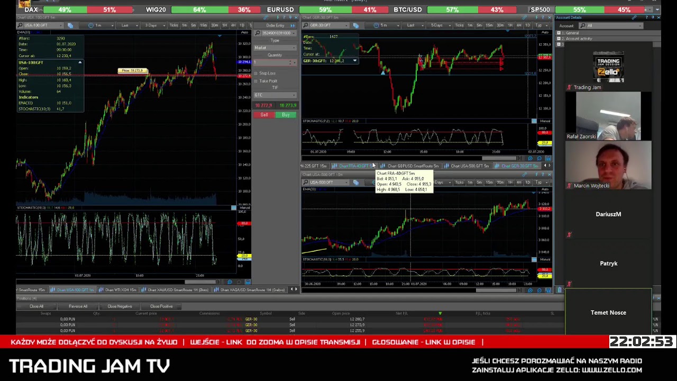Viewport: 677px width, 381px height.
Task: Click Close All positions button
Action: [36, 306]
